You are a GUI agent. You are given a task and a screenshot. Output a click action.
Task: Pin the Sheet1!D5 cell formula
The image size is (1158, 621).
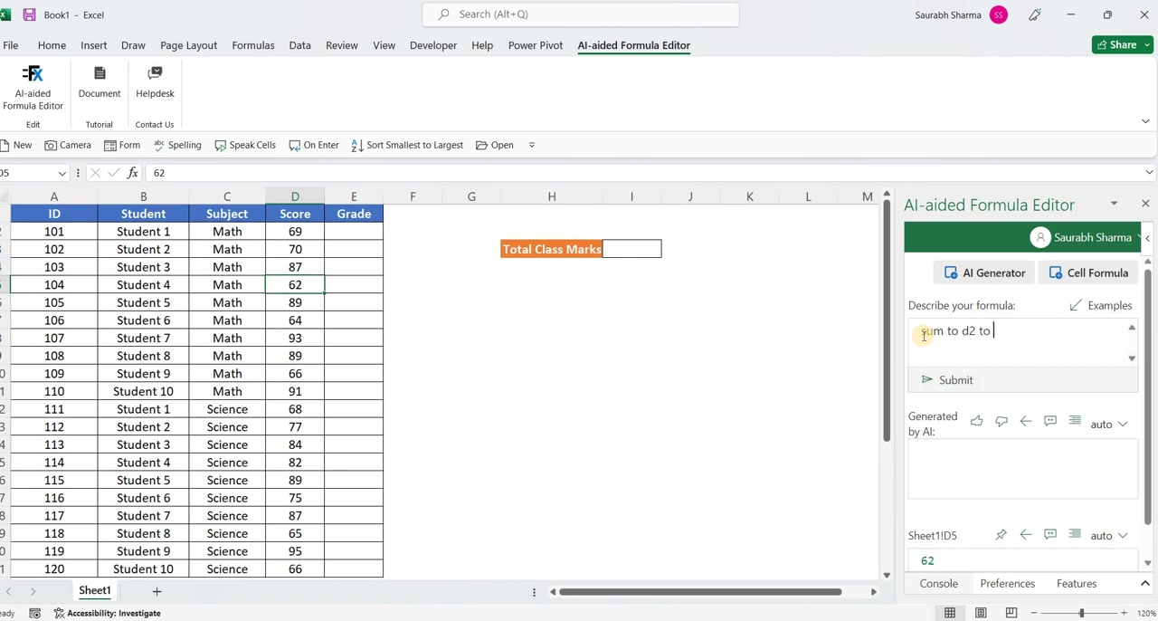pyautogui.click(x=1001, y=535)
